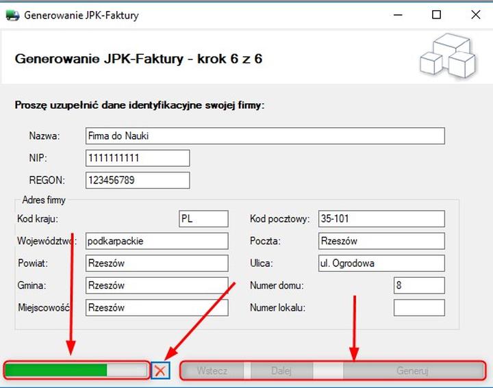Viewport: 493px width, 388px height.
Task: Edit the Nazwa company name field
Action: click(264, 136)
